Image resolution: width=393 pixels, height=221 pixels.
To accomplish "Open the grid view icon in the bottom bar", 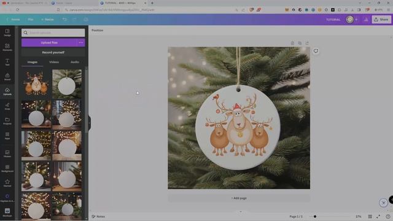I will (x=370, y=217).
